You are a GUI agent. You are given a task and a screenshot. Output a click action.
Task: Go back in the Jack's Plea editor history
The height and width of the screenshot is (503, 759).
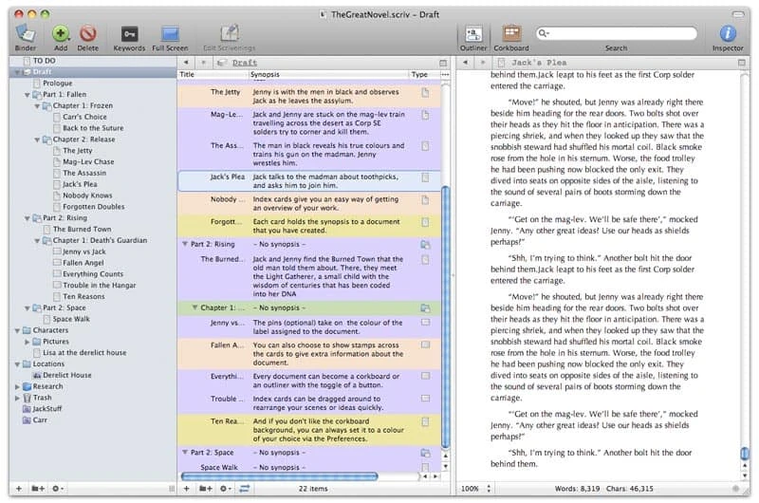pyautogui.click(x=465, y=63)
